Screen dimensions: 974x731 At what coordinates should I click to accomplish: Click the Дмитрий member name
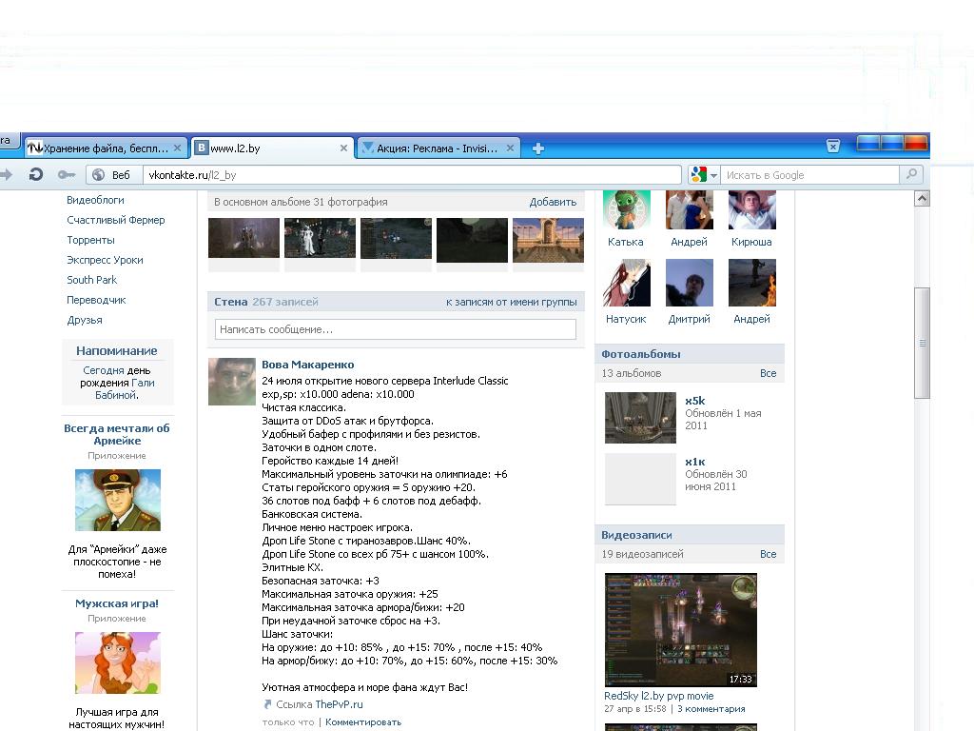[689, 319]
